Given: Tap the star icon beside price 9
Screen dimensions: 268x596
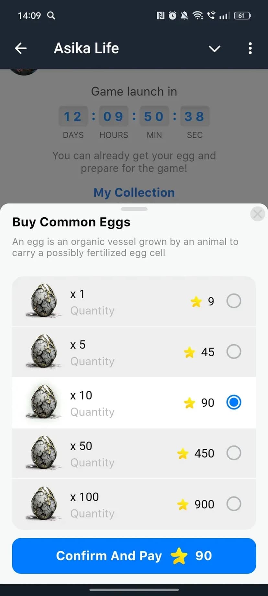Looking at the screenshot, I should click(196, 302).
